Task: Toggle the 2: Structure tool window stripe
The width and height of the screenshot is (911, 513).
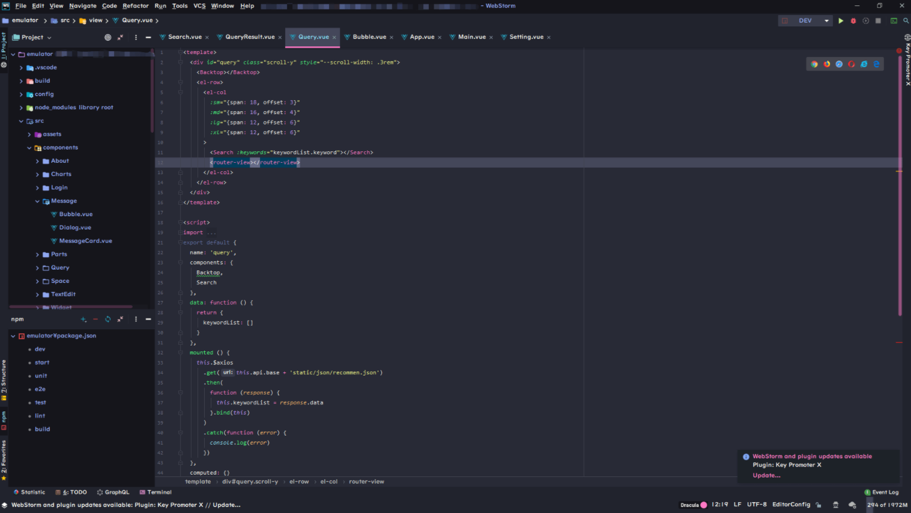Action: tap(4, 380)
